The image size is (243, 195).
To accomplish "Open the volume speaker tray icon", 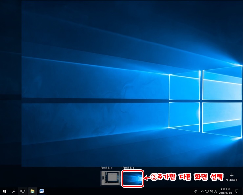I will [211, 191].
